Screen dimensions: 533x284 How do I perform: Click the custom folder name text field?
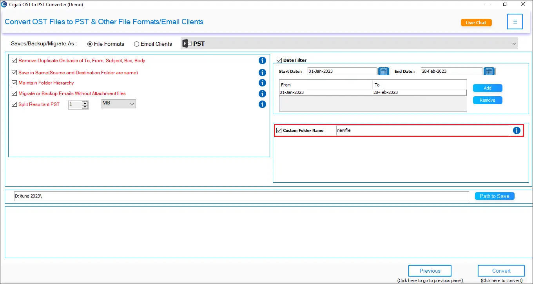422,130
